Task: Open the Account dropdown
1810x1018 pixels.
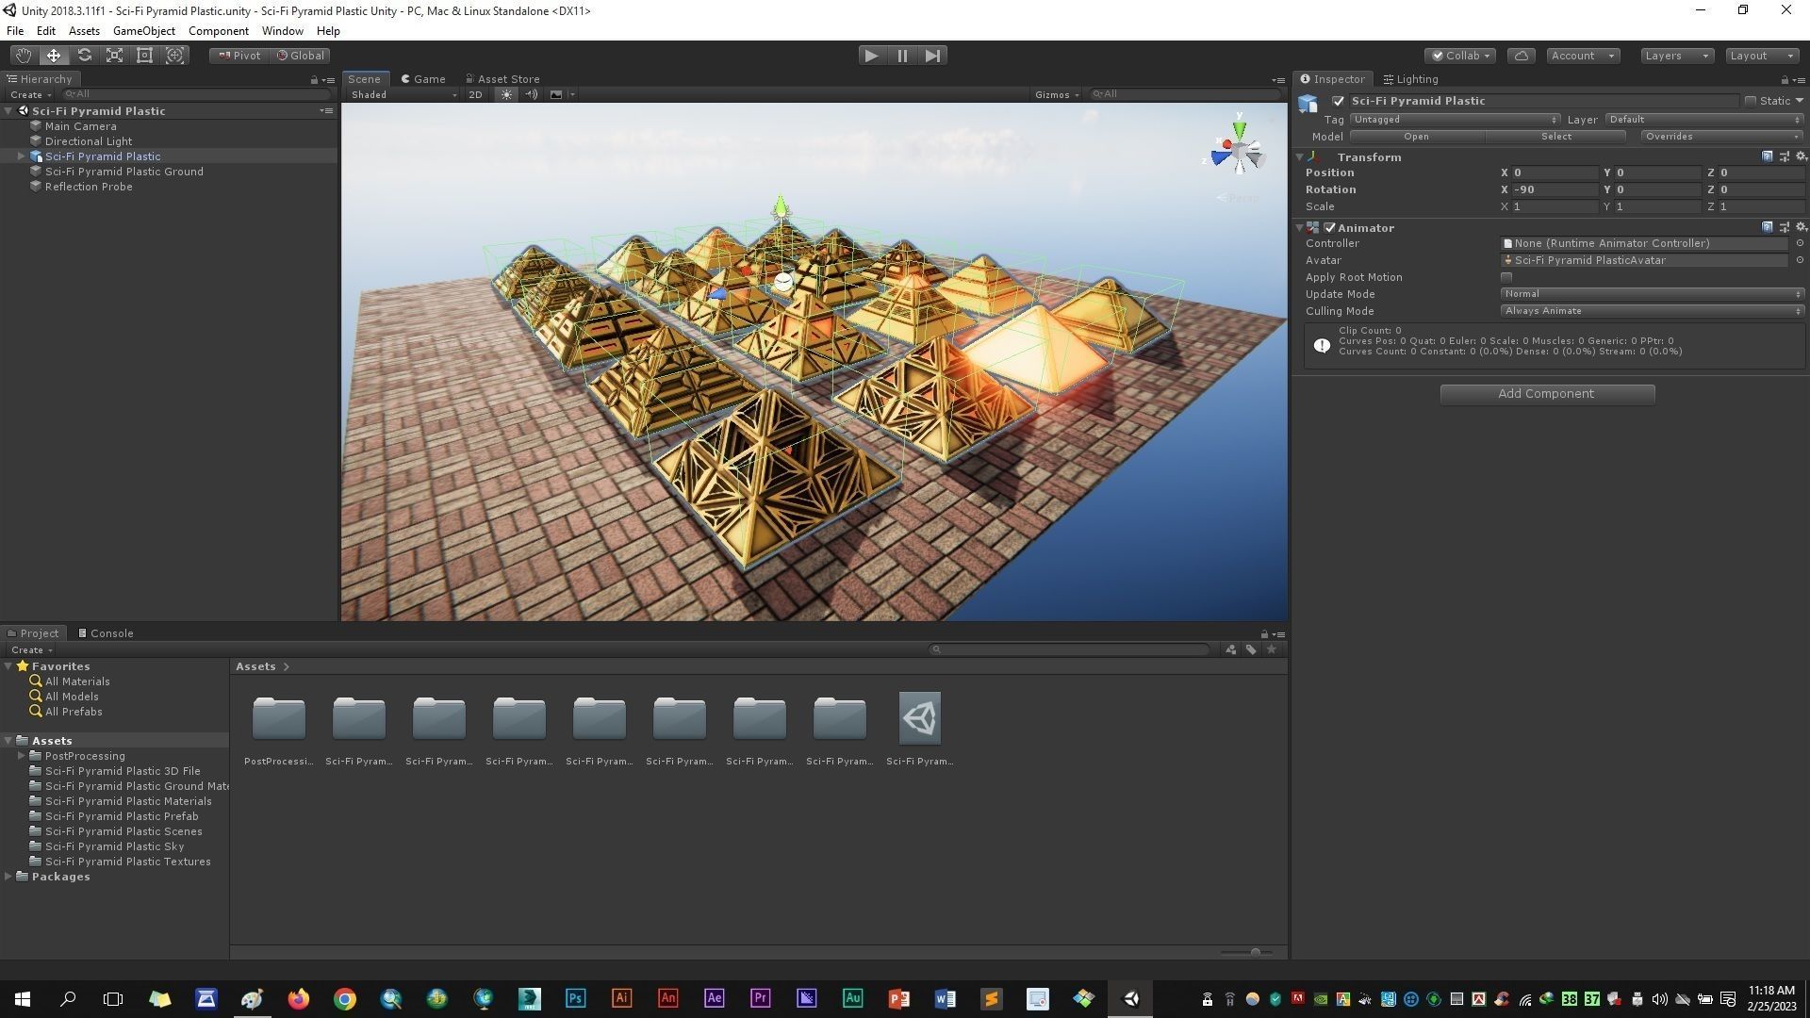Action: click(1582, 56)
